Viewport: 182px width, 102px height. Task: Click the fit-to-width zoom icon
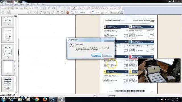[x=98, y=12]
